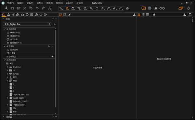Click the large letter A toolbar icon
Viewport: 195px width, 120px height.
pyautogui.click(x=50, y=8)
